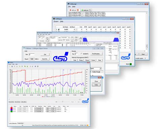
Task: Click the green RUN indicator in CANrepro
Action: [x=130, y=64]
